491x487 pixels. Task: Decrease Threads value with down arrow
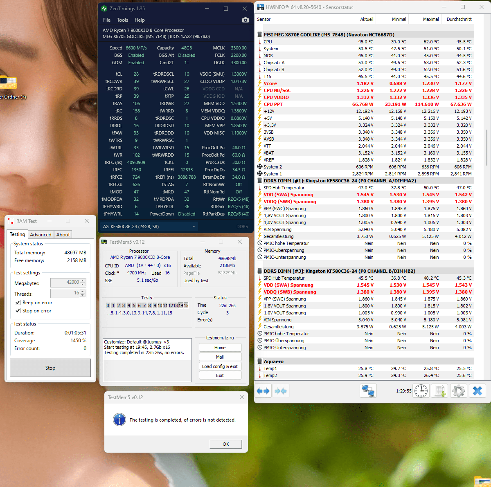click(x=83, y=295)
